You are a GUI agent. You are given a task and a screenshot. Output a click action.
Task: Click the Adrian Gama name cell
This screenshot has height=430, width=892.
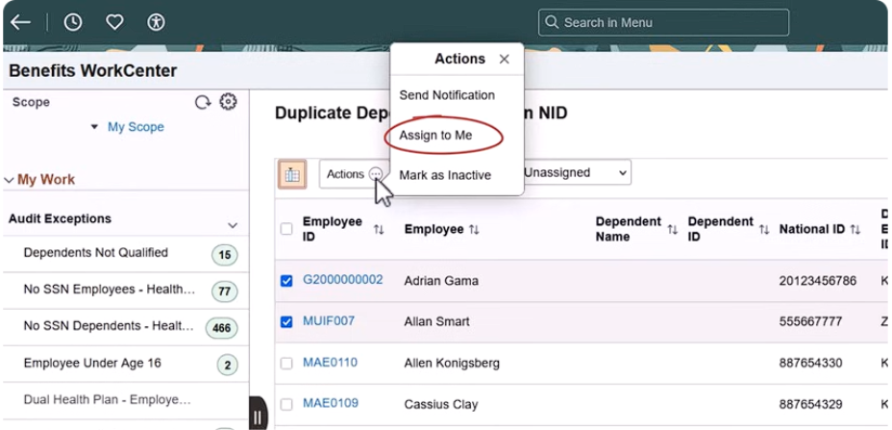[x=441, y=281]
